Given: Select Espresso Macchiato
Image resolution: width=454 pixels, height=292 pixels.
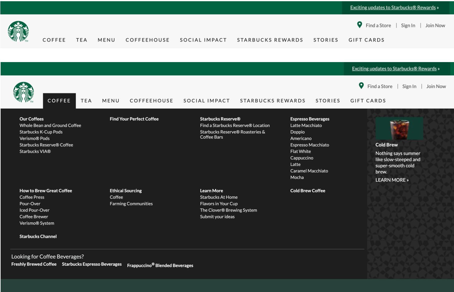Looking at the screenshot, I should click(x=310, y=145).
